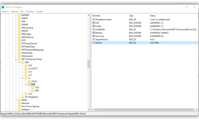Viewport: 199px width, 120px height.
Task: Select the Multivariant key
Action: 27,56
